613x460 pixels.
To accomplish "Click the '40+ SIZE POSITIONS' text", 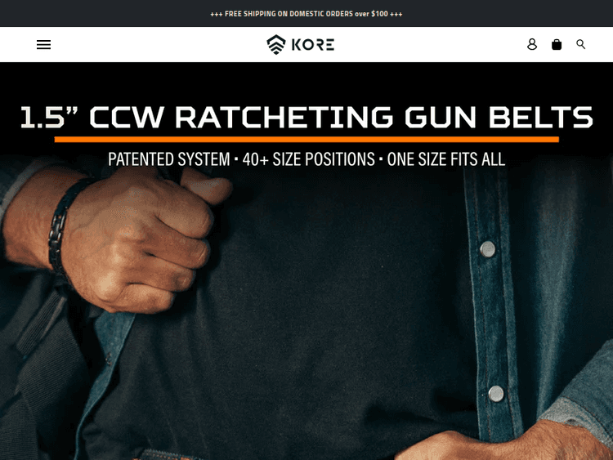I will click(308, 159).
